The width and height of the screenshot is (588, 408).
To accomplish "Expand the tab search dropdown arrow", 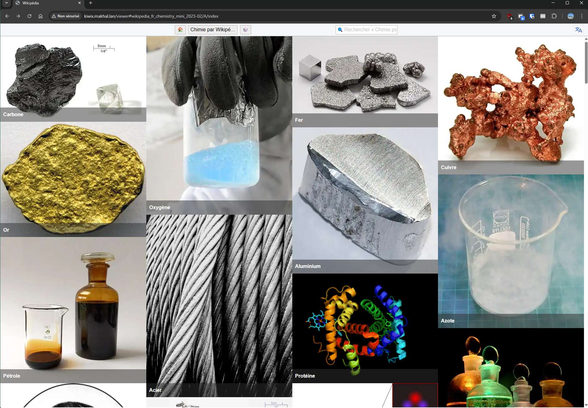I will (6, 3).
